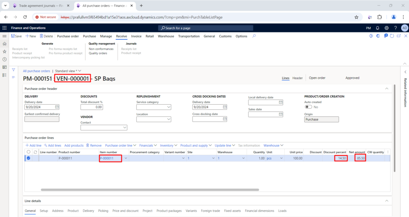Expand the navigation pane hamburger icon
409x217 pixels.
click(4, 36)
